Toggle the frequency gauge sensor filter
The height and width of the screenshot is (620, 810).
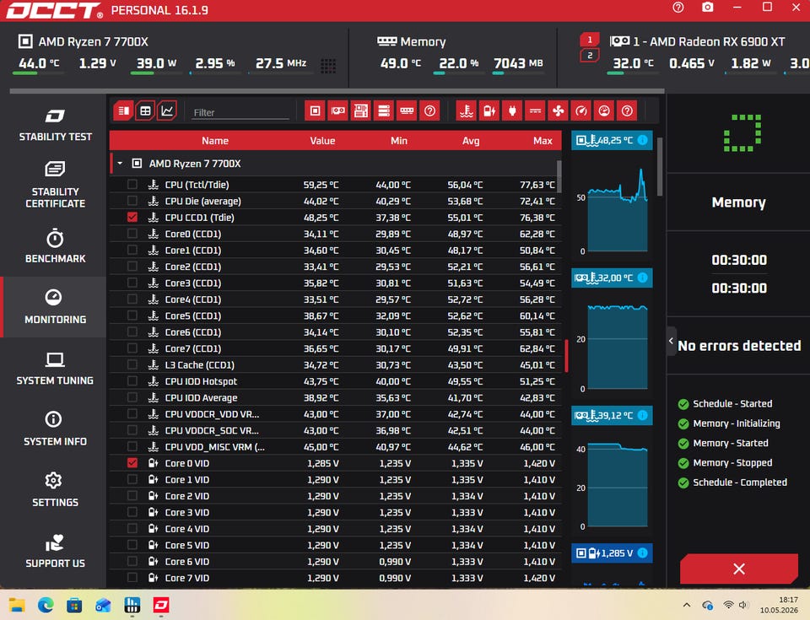581,111
